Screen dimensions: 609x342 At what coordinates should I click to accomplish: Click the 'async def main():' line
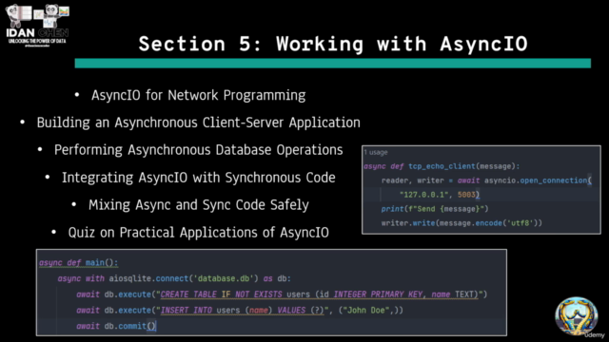tap(78, 263)
